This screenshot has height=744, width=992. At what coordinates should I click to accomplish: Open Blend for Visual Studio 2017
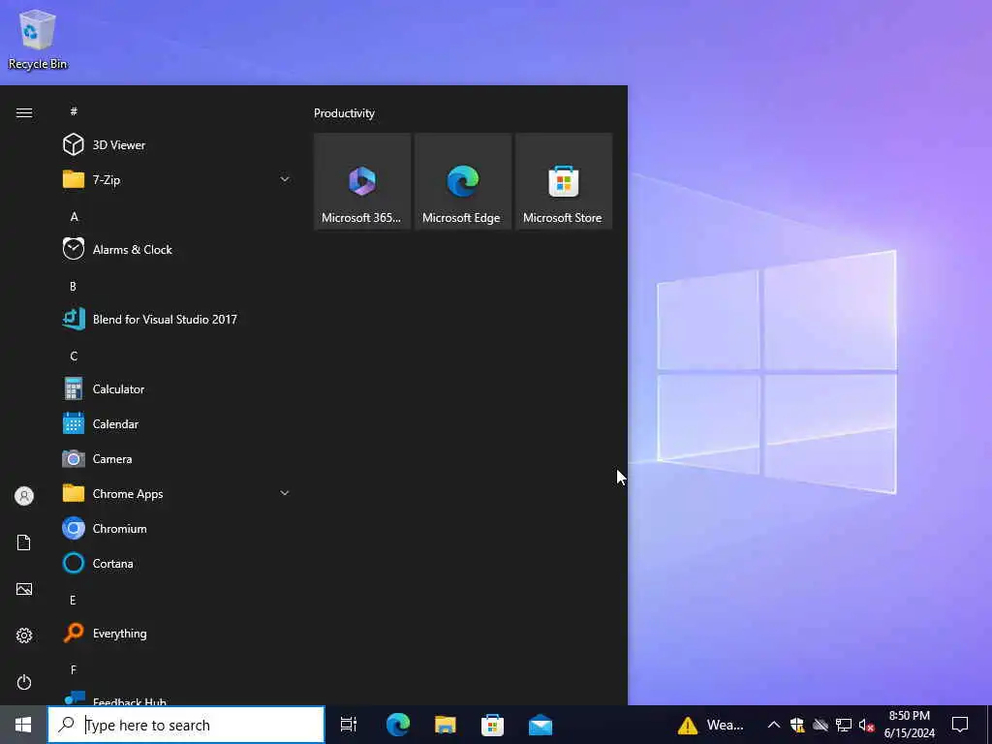pyautogui.click(x=177, y=319)
